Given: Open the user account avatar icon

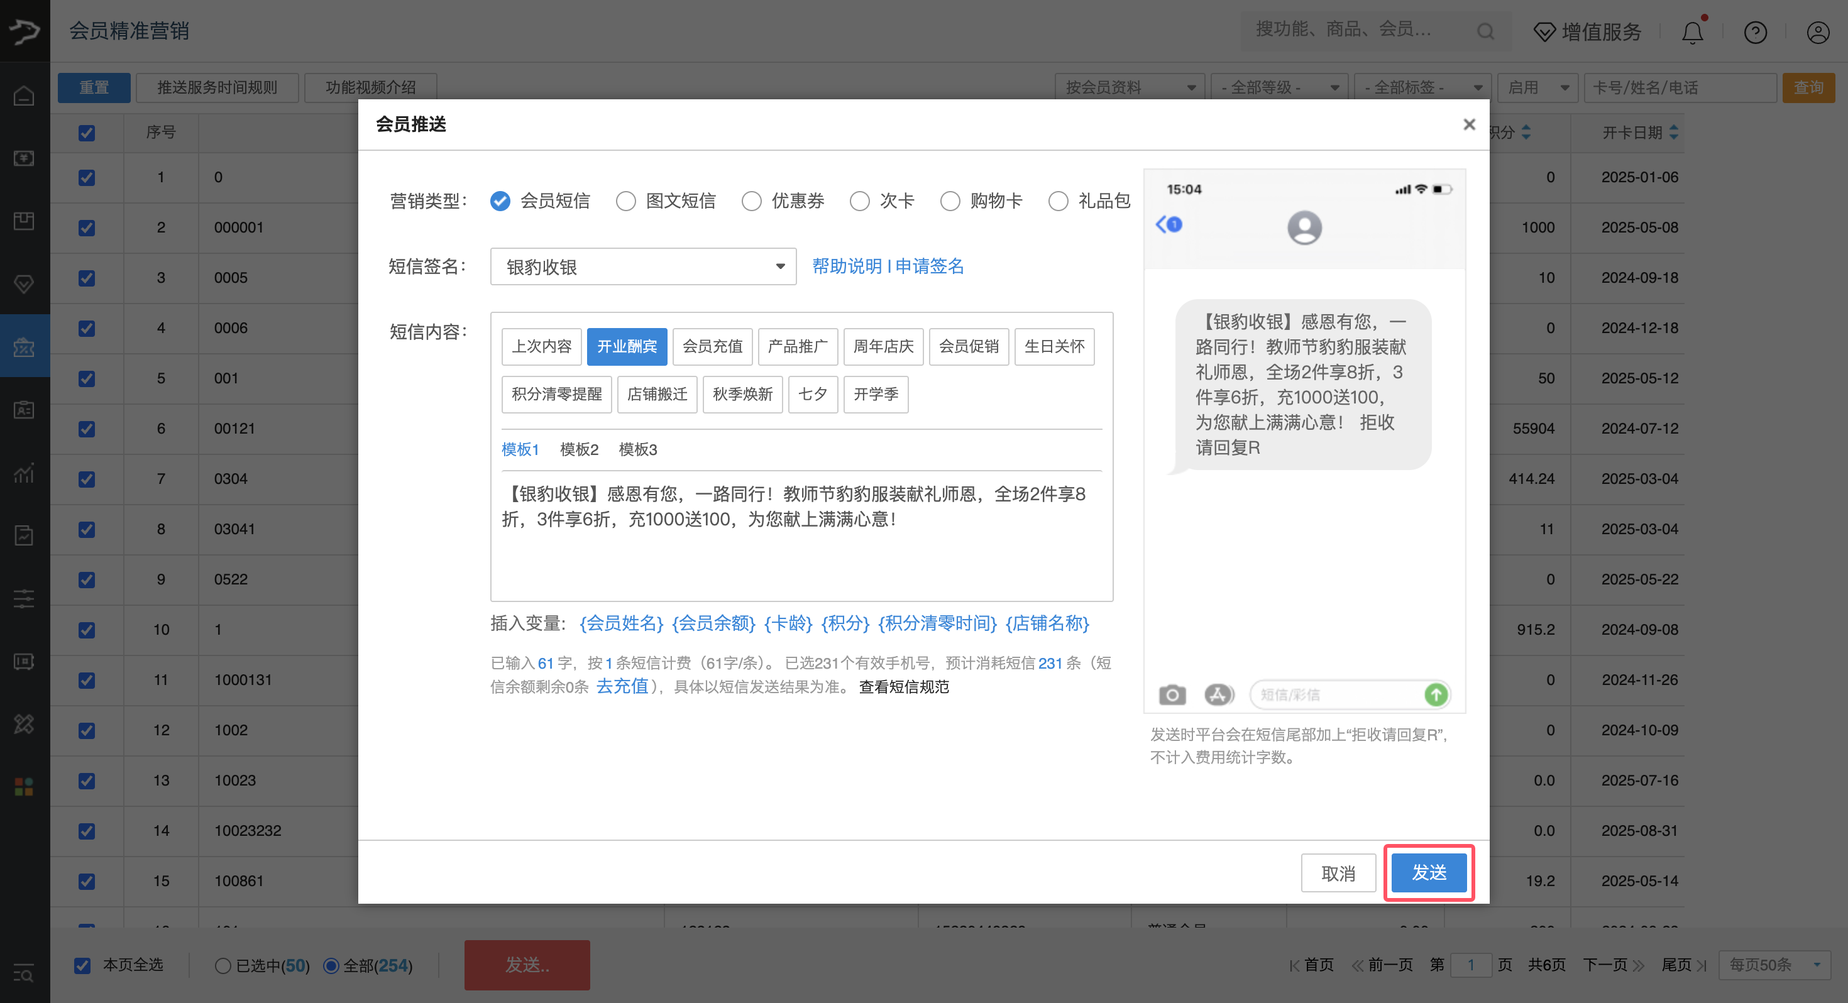Looking at the screenshot, I should tap(1818, 31).
